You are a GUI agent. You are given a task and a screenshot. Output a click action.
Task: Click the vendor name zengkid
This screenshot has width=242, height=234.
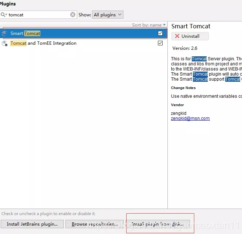179,113
